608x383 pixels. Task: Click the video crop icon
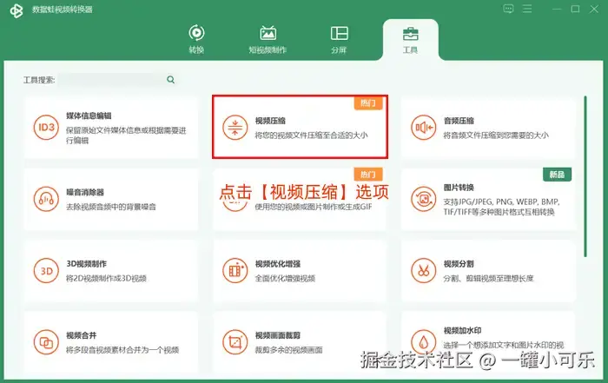(x=235, y=342)
